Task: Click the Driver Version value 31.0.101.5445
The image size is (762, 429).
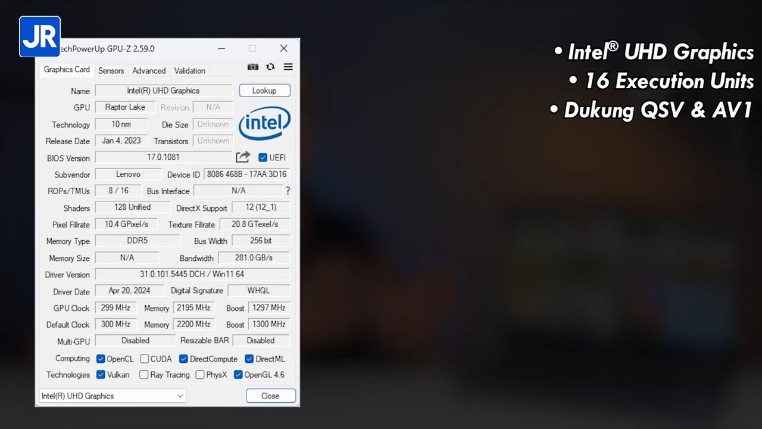Action: click(192, 274)
